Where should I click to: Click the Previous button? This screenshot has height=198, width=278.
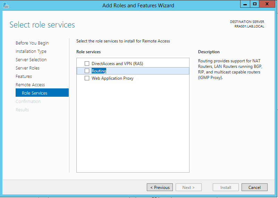click(160, 187)
